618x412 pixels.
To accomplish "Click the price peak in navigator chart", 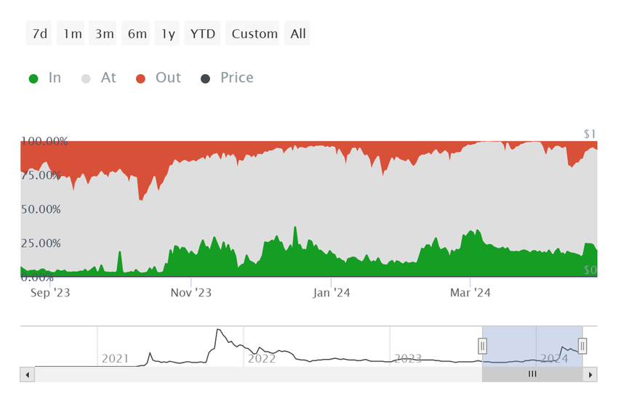I will click(218, 330).
